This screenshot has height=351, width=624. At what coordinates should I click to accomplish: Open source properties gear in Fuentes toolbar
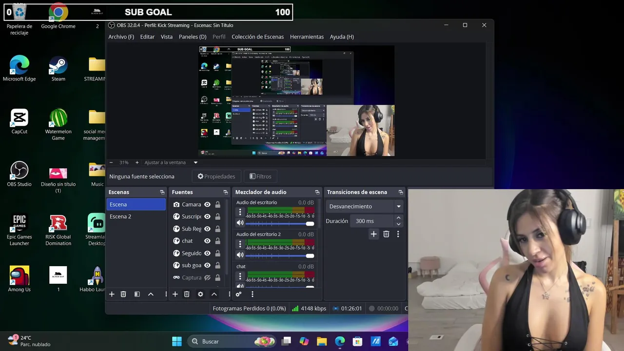point(200,294)
